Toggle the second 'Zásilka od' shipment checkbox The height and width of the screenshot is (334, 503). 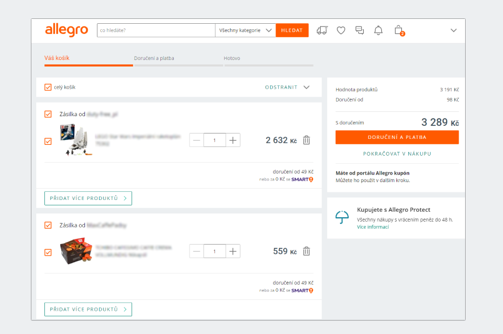tap(48, 225)
